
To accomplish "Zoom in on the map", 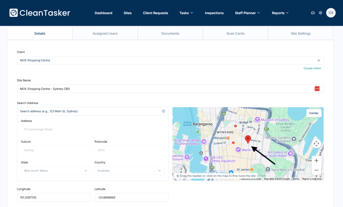I will pyautogui.click(x=316, y=161).
